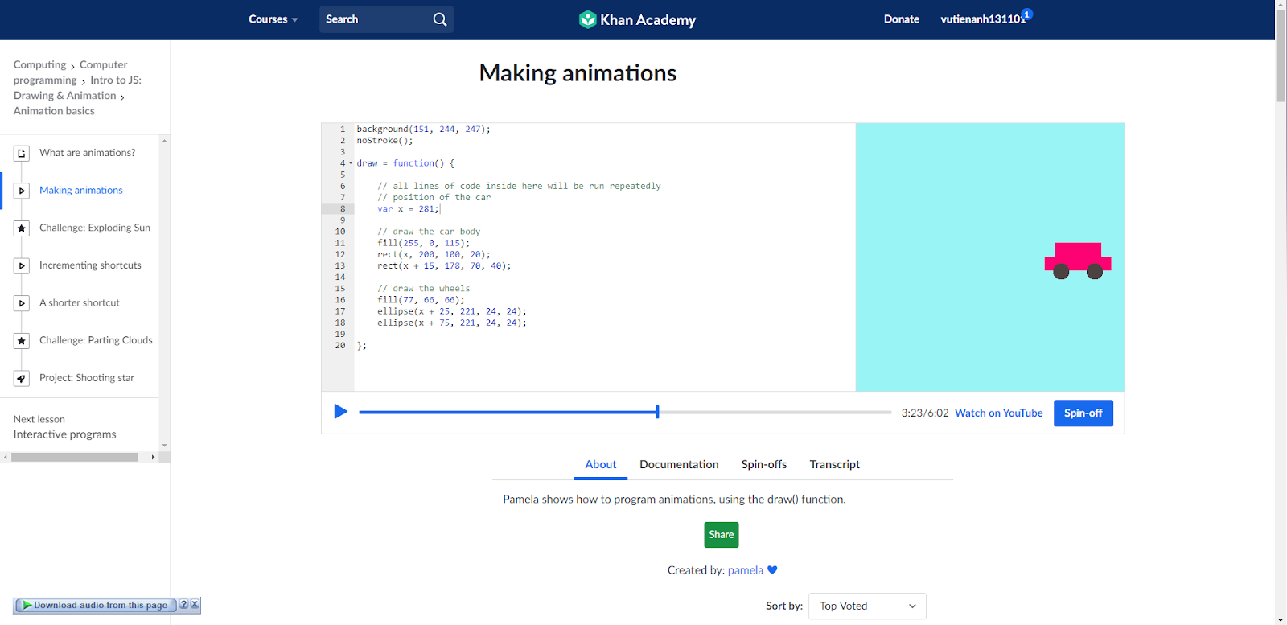The image size is (1287, 625).
Task: Open creator pamela's profile link
Action: coord(746,570)
